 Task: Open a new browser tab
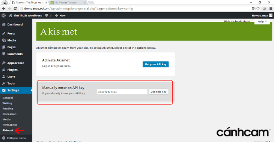pos(91,3)
